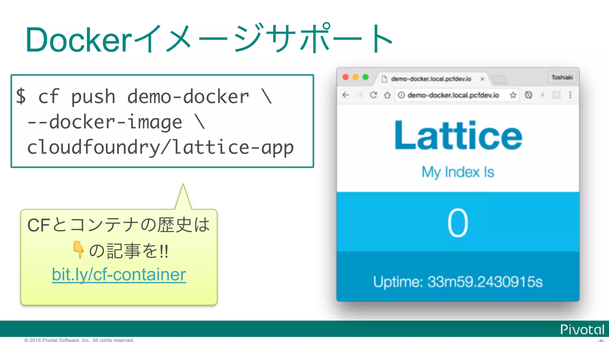609x342 pixels.
Task: Reload the demo-docker page
Action: point(373,95)
